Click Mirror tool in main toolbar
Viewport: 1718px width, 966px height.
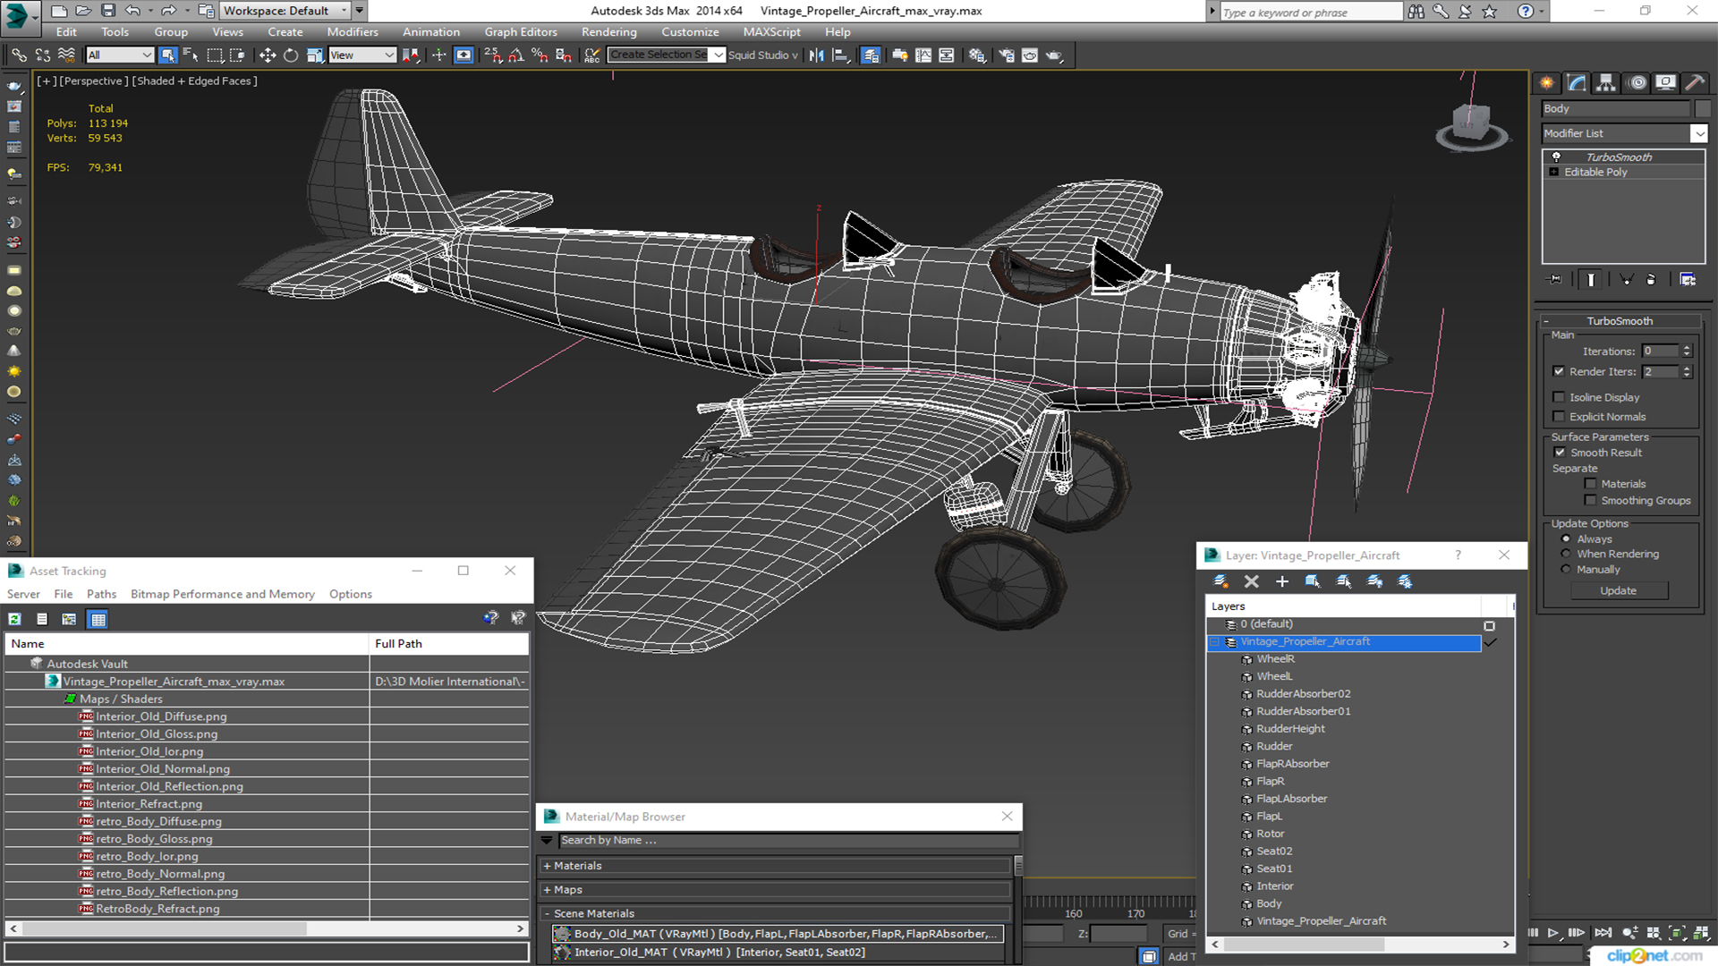tap(817, 55)
